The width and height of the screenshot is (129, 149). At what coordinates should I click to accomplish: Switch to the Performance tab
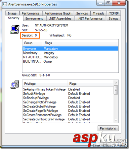(30, 13)
